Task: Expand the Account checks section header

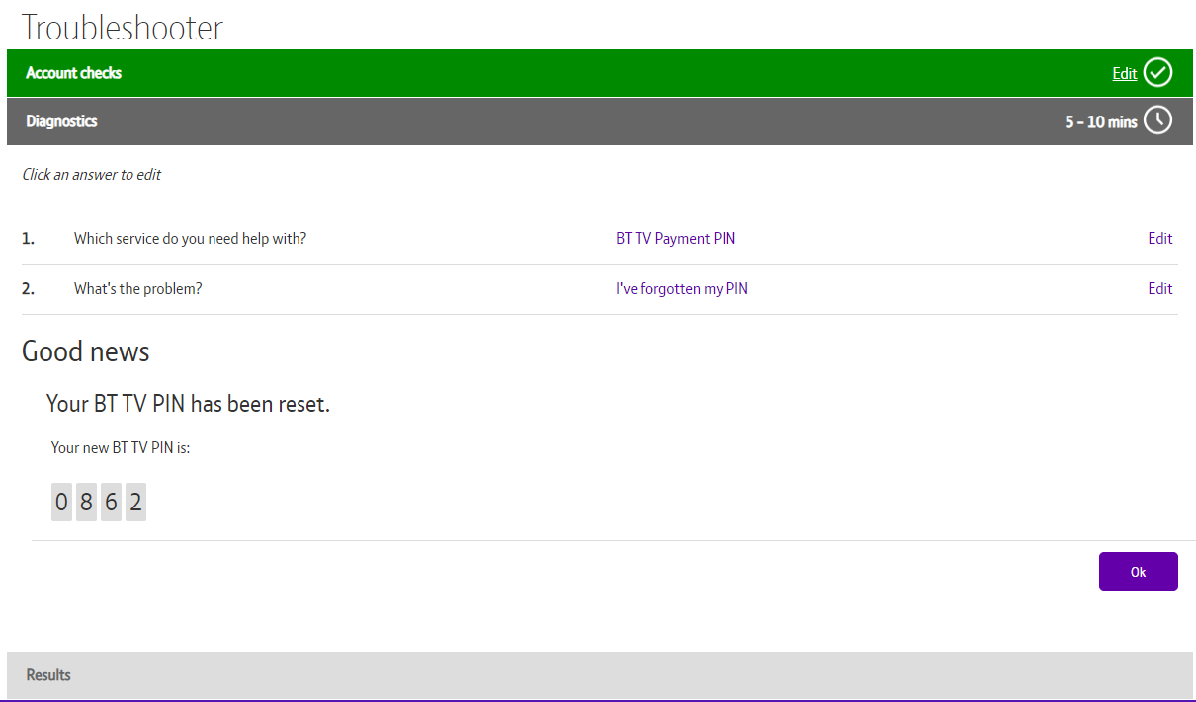Action: pos(74,73)
